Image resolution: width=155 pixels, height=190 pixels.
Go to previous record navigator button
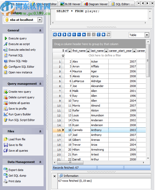[x=59, y=35]
